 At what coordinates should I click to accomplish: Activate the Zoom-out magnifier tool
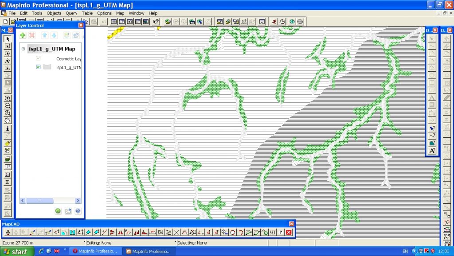click(8, 105)
